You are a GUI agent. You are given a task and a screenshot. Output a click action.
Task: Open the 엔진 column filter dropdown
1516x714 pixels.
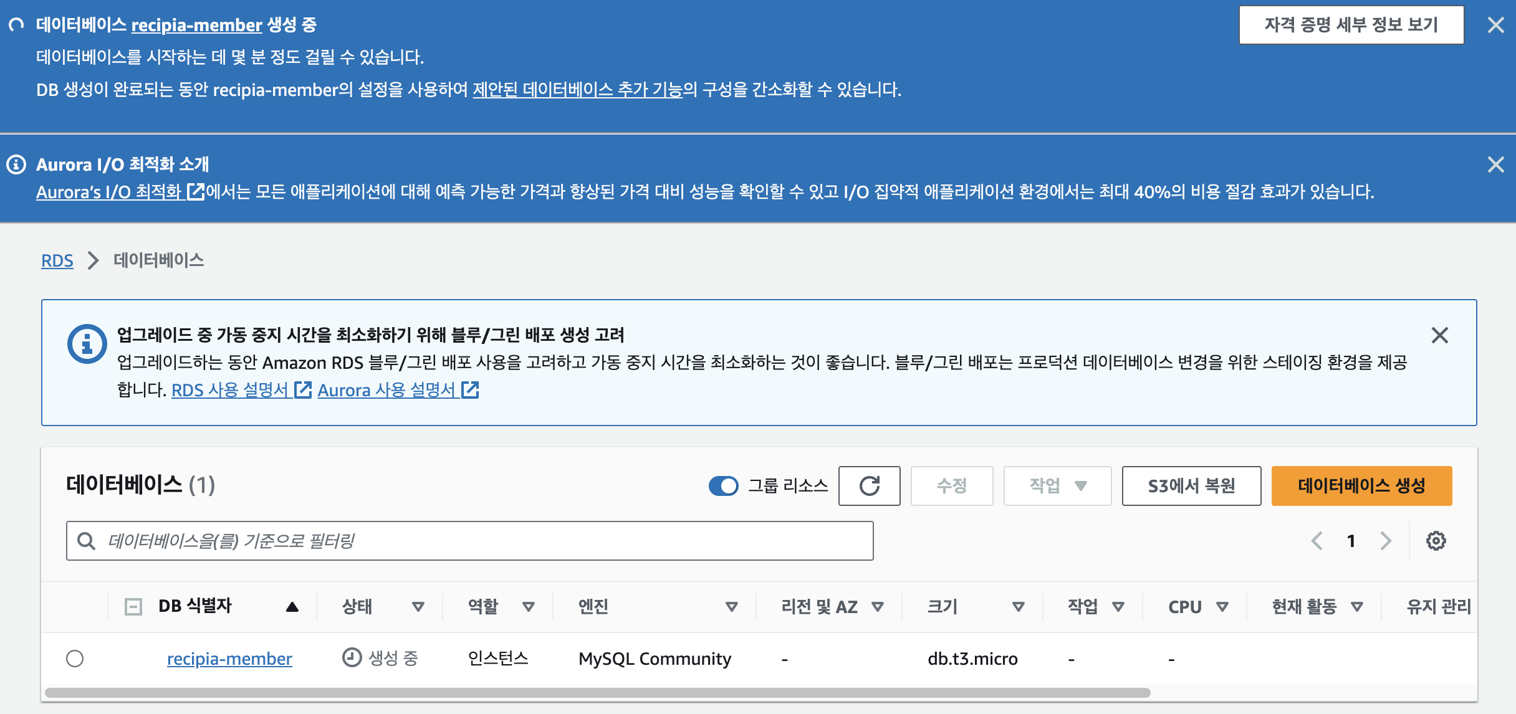(x=731, y=606)
